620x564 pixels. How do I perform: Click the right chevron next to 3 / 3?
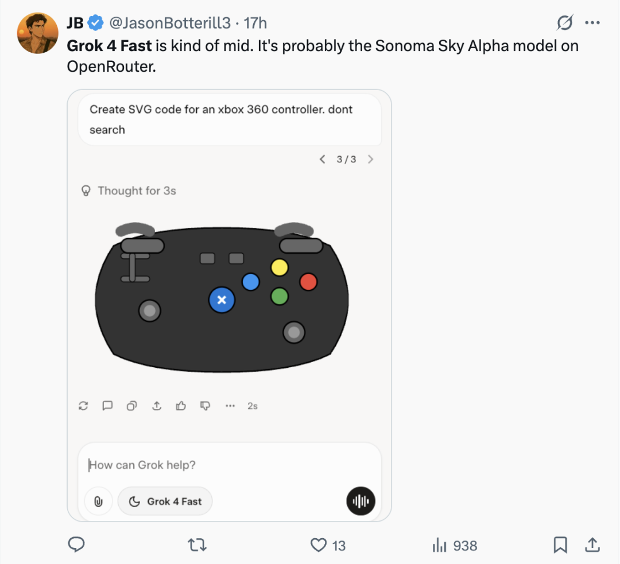point(370,160)
